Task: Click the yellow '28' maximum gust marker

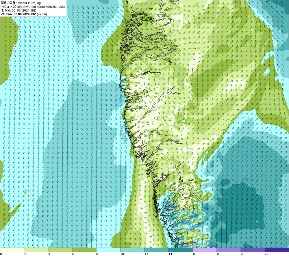Action: point(190,243)
